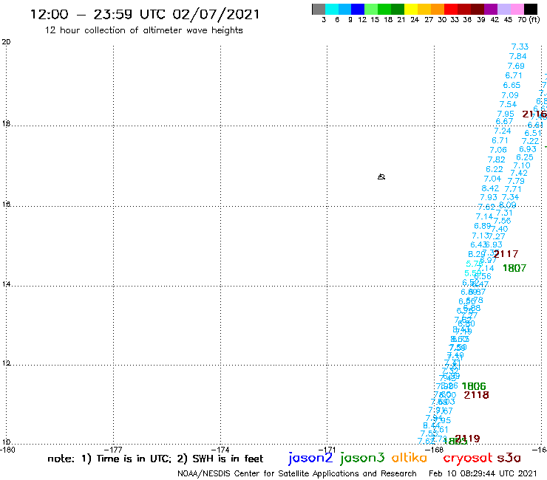The height and width of the screenshot is (480, 547).
Task: Click the dark red time label 2119
Action: [x=468, y=439]
